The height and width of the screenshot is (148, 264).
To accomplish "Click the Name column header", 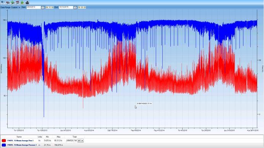I will coord(19,137).
